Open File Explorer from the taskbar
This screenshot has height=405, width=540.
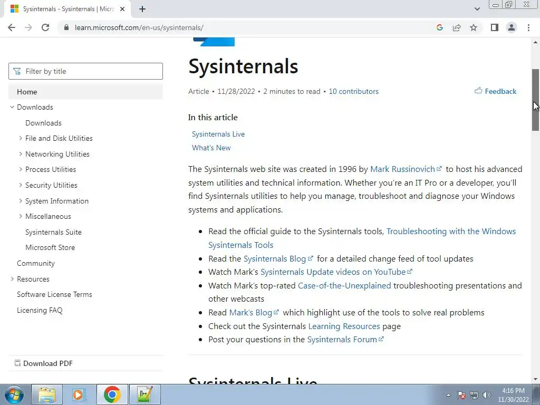coord(47,394)
